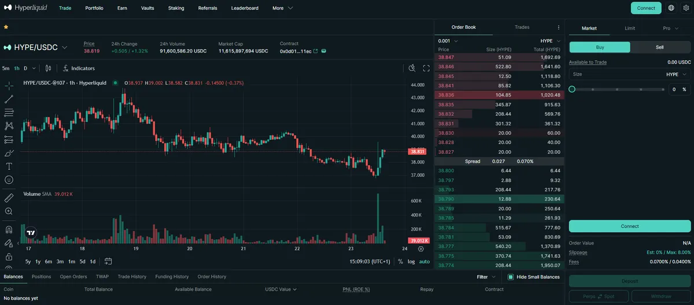Open the More navigation dropdown
Screen dimensions: 694x305
click(x=282, y=8)
